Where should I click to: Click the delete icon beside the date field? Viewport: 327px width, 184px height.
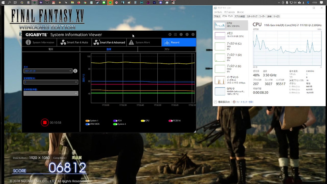click(x=75, y=71)
